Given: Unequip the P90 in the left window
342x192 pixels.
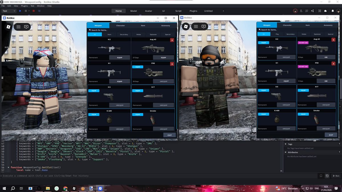Looking at the screenshot, I should click(x=163, y=81).
